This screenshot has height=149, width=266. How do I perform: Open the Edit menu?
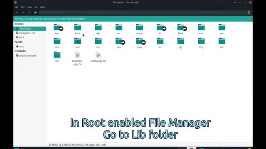click(x=22, y=7)
